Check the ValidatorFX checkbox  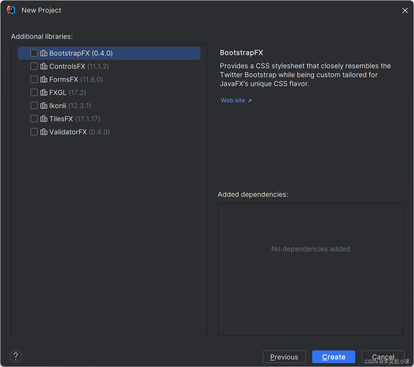click(34, 132)
